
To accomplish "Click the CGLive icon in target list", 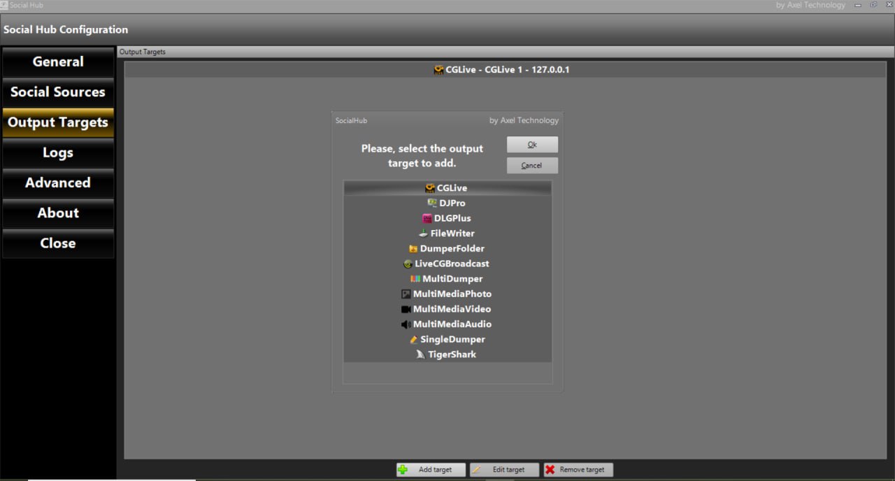I will pyautogui.click(x=430, y=188).
